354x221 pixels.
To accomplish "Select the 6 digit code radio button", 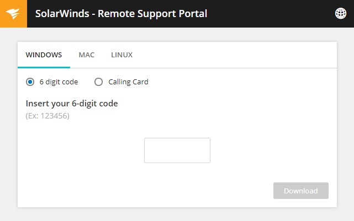I will pos(30,82).
